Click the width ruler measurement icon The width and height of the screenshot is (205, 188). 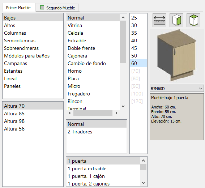pos(159,20)
